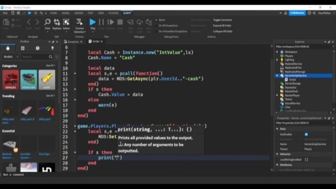Select On All Exceptions option
Screen dimensions: 336x189
(x=166, y=26)
